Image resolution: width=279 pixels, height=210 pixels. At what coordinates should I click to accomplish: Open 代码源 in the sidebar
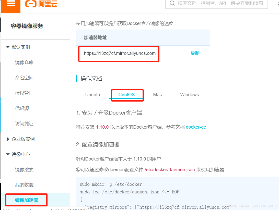click(x=22, y=108)
